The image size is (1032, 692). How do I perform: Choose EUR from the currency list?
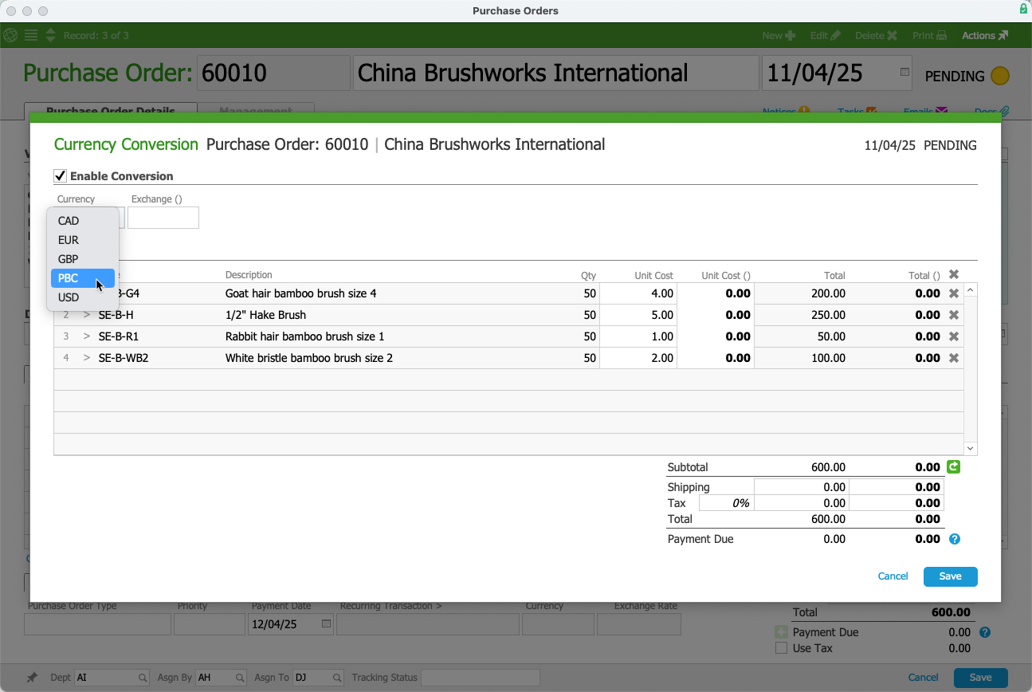[x=83, y=240]
